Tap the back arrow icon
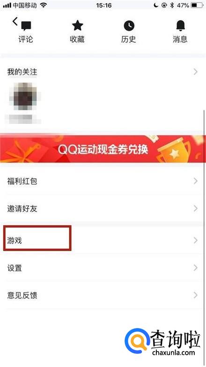The width and height of the screenshot is (206, 367). point(15,22)
